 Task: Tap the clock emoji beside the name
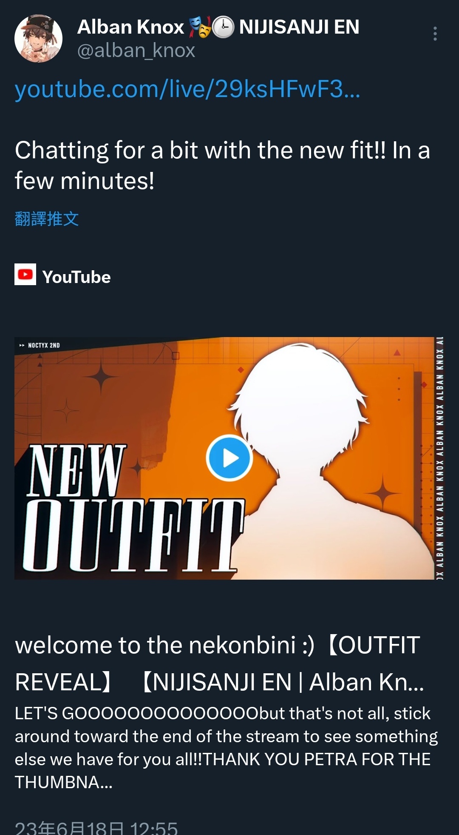coord(223,27)
